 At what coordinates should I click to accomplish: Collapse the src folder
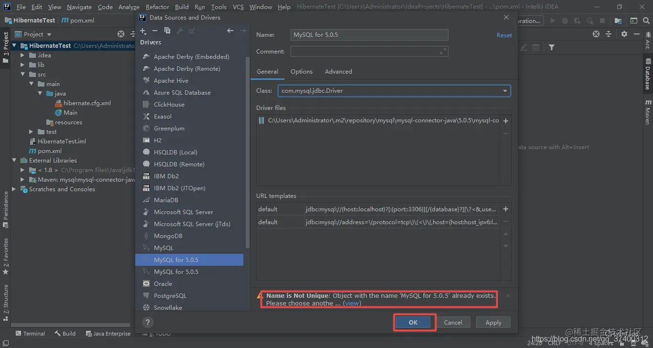coord(22,75)
